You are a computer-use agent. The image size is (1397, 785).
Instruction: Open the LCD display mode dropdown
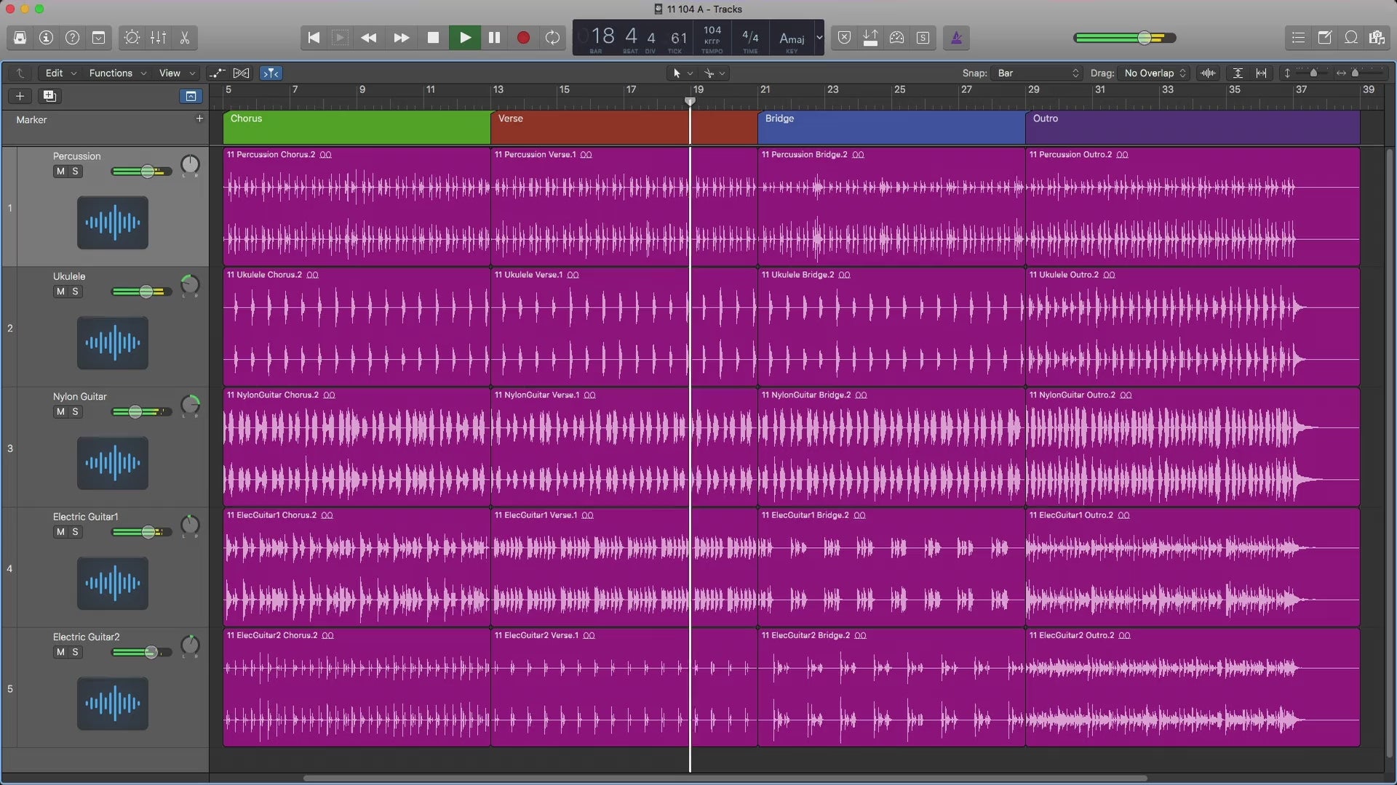pyautogui.click(x=819, y=38)
